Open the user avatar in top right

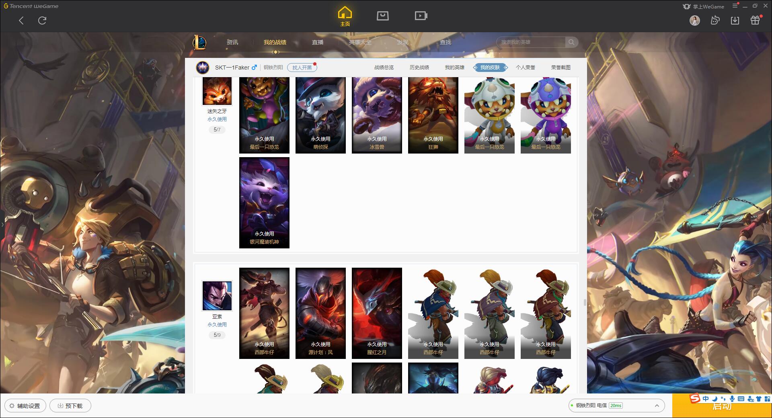point(694,20)
